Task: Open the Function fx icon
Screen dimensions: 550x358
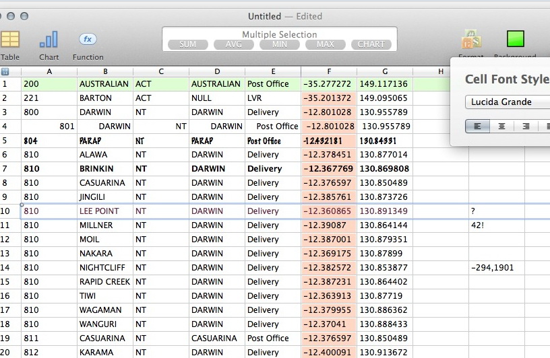Action: (x=88, y=39)
